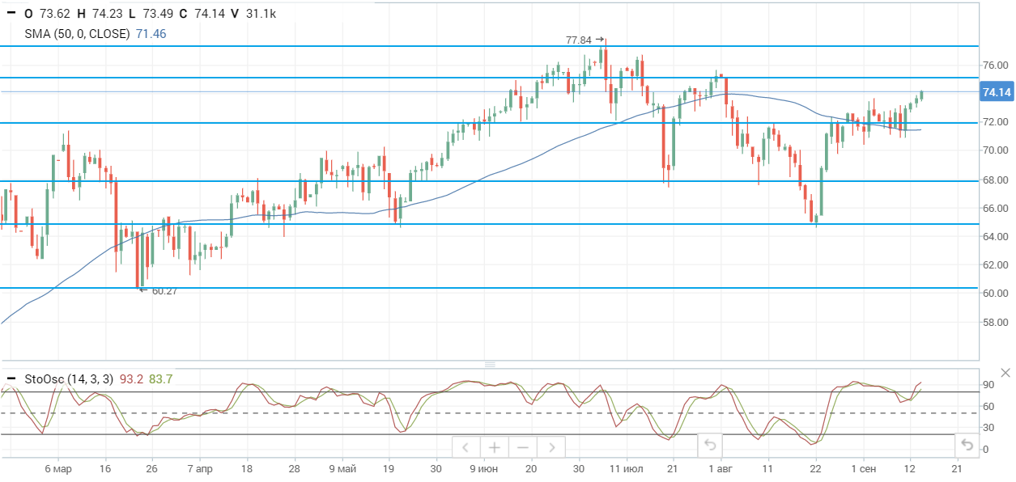Click the 90 level on oscillator scale
1016x482 pixels.
click(x=988, y=385)
